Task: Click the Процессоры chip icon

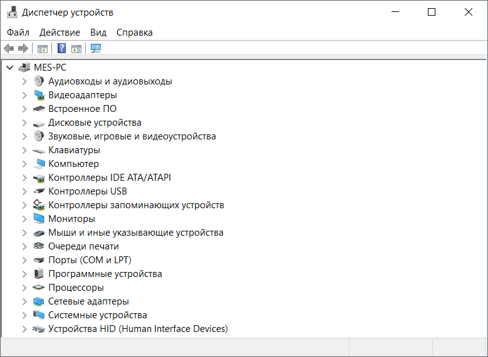Action: tap(39, 288)
